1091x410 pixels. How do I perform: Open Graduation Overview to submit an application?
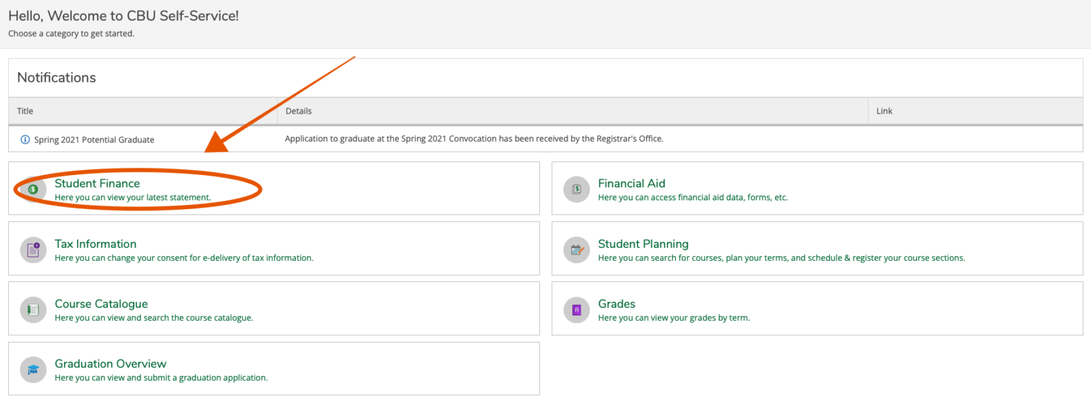(110, 364)
